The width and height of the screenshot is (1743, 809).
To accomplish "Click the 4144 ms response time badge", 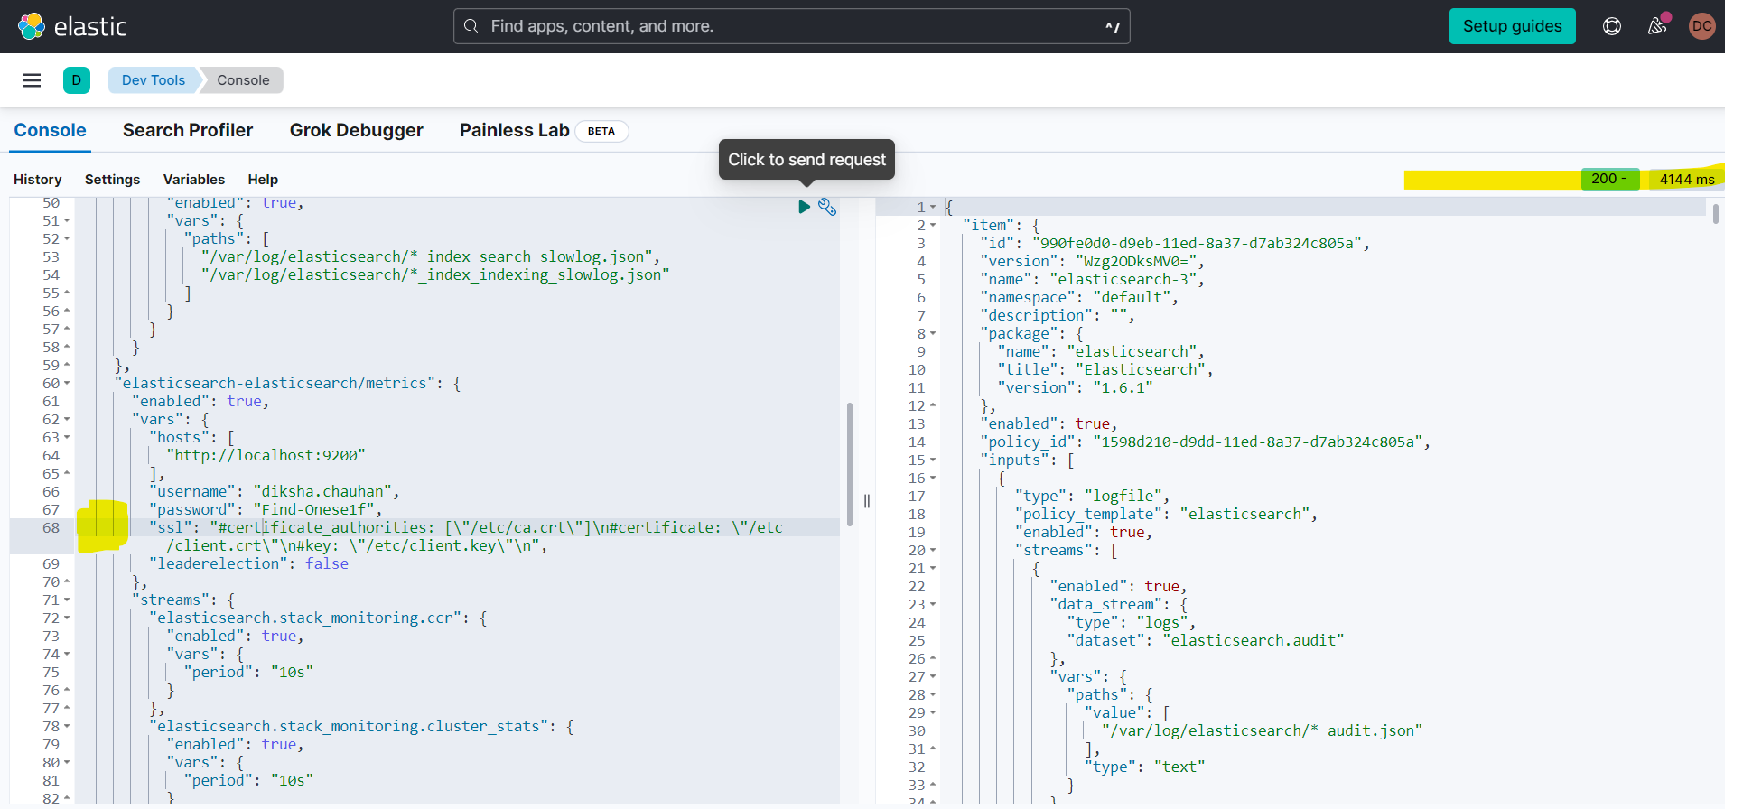I will (x=1686, y=179).
